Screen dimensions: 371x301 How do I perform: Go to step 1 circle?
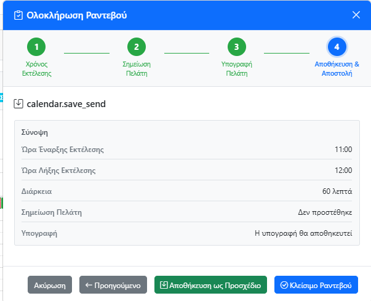click(x=36, y=47)
